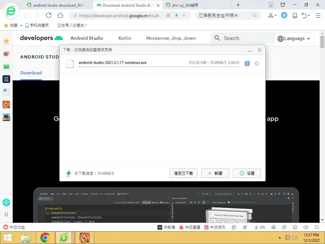The height and width of the screenshot is (244, 325).
Task: Click the page vertical scrollbar thumb
Action: (x=322, y=42)
